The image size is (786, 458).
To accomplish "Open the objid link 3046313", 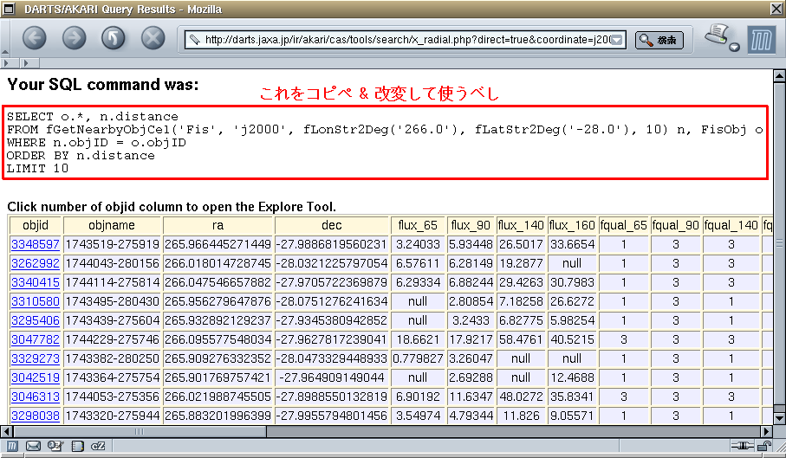I will coord(35,397).
